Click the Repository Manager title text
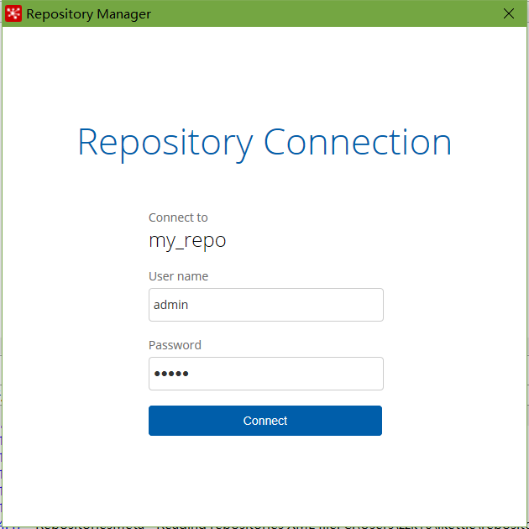The height and width of the screenshot is (529, 529). (88, 14)
